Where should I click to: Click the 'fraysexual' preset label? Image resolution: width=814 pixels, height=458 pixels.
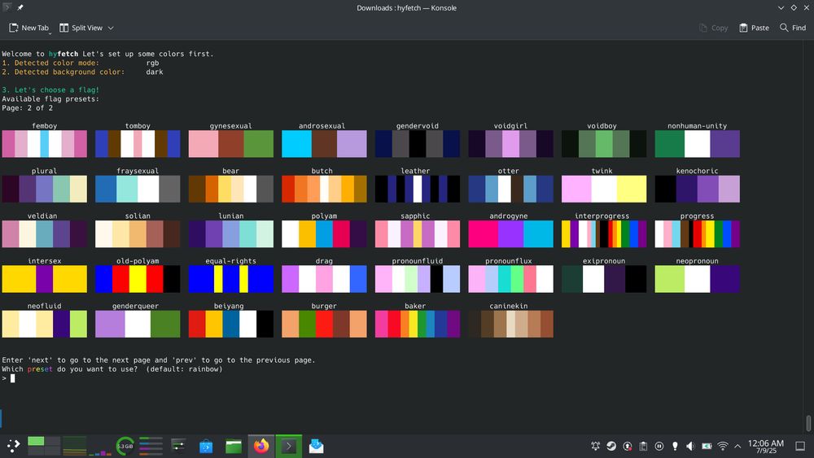pyautogui.click(x=138, y=171)
